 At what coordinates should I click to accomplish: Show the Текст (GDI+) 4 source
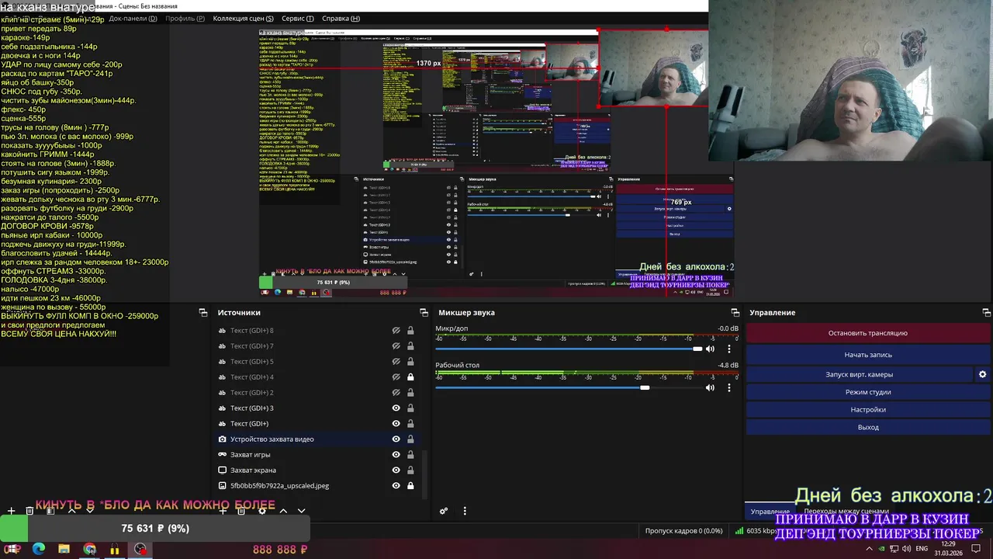coord(396,377)
